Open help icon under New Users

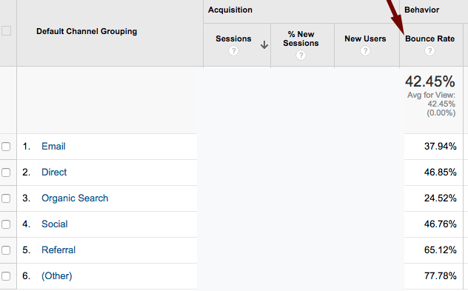(365, 51)
